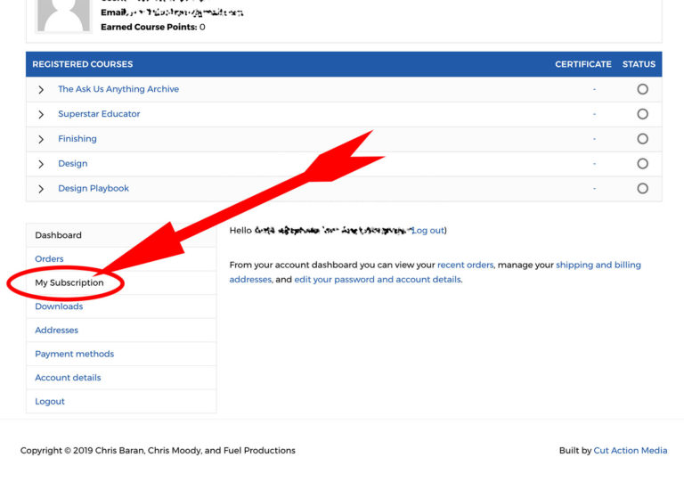Screen dimensions: 684x482
Task: Click the Copyright 2019 footer text
Action: [158, 450]
